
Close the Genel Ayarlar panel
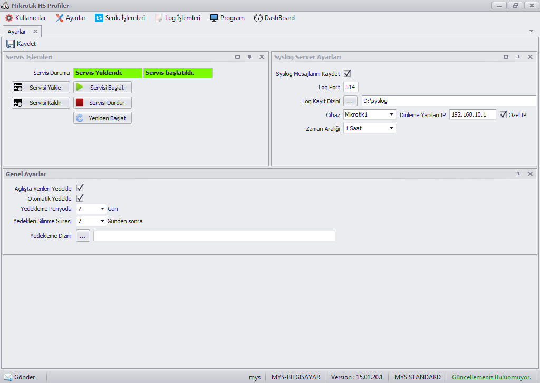pos(530,174)
